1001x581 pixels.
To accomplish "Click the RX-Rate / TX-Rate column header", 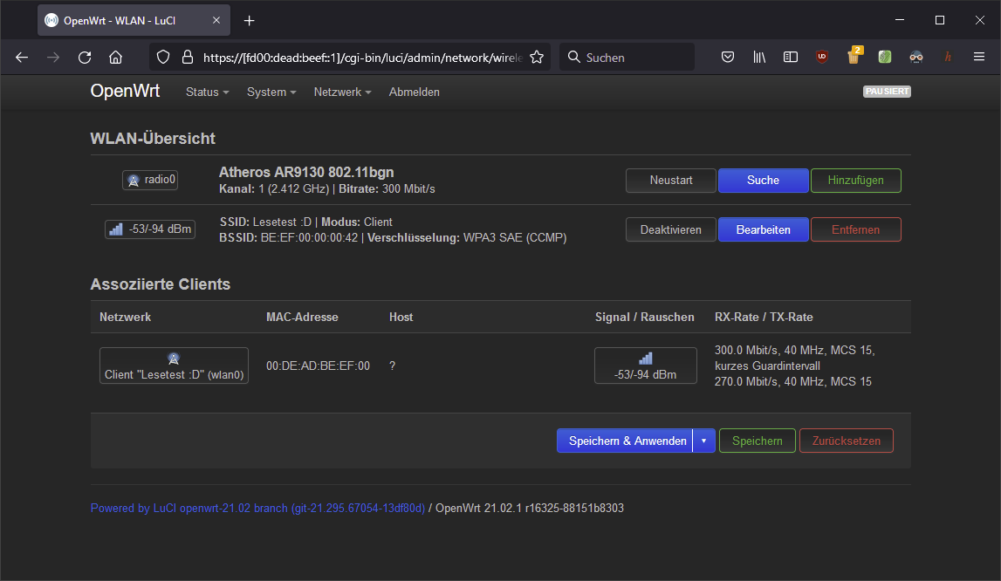I will (x=764, y=318).
